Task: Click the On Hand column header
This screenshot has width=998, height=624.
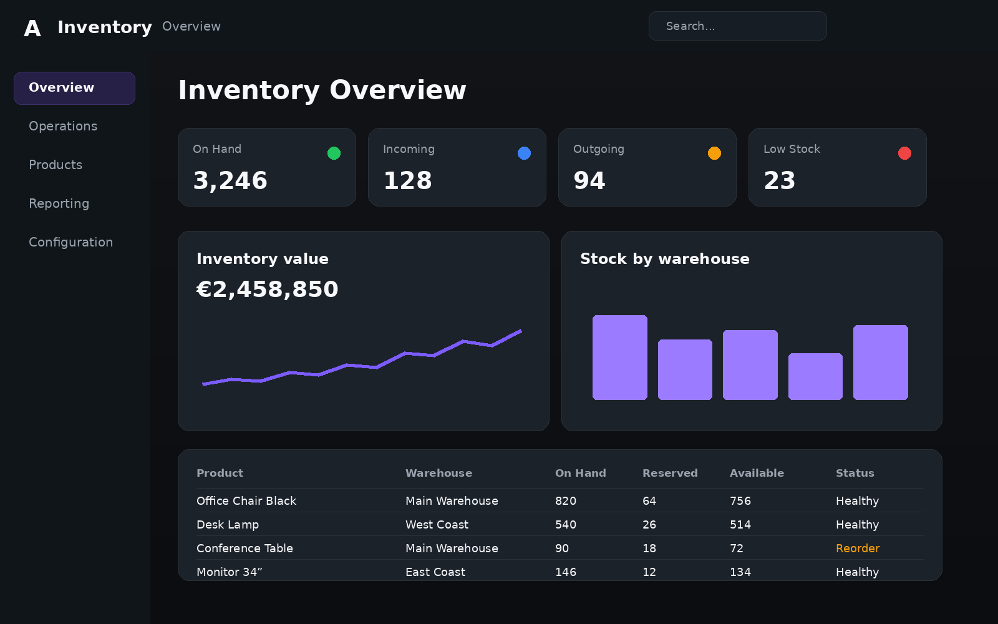Action: tap(580, 473)
